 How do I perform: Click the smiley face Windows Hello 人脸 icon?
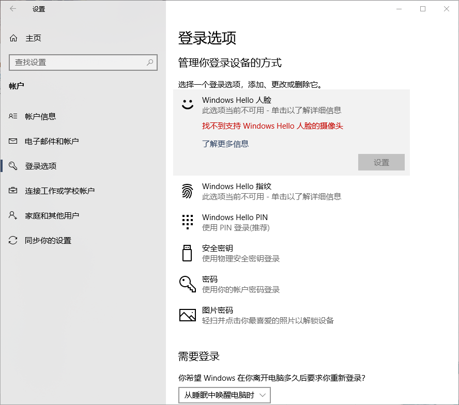[188, 104]
